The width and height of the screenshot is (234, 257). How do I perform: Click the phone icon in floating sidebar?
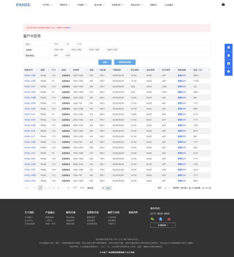tap(229, 64)
